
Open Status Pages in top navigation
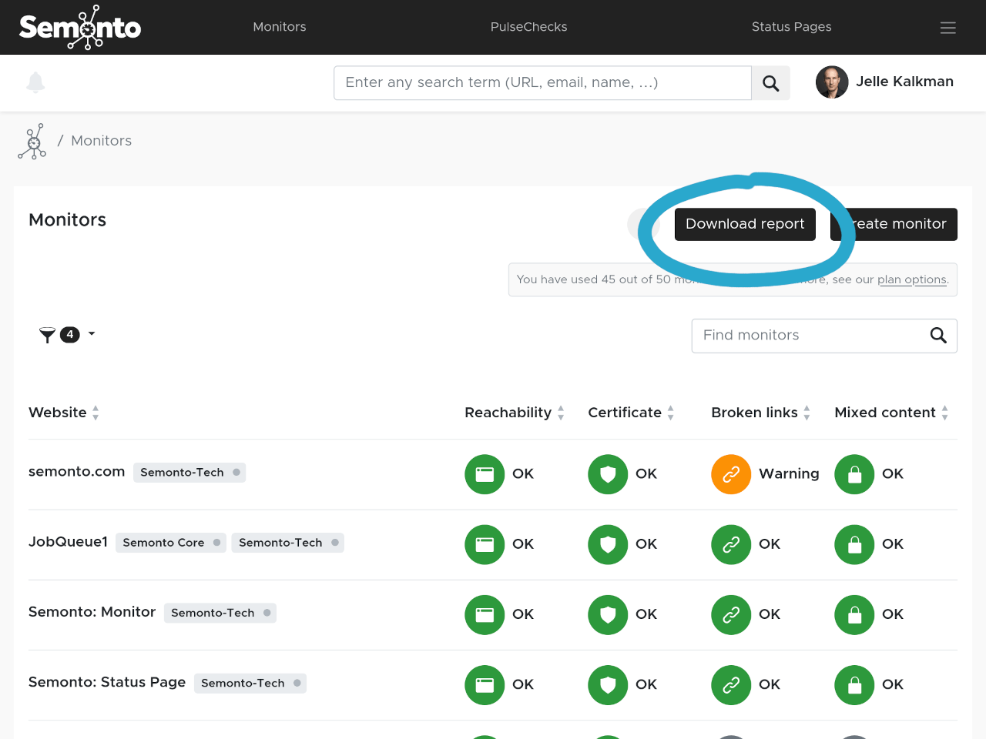tap(791, 27)
